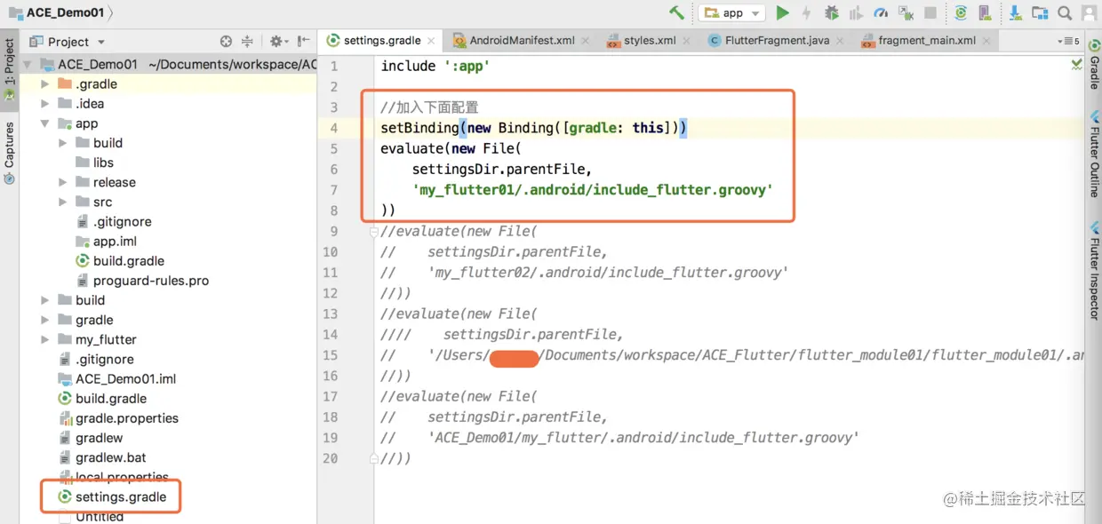
Task: Open the AVD Manager phone icon
Action: click(985, 12)
